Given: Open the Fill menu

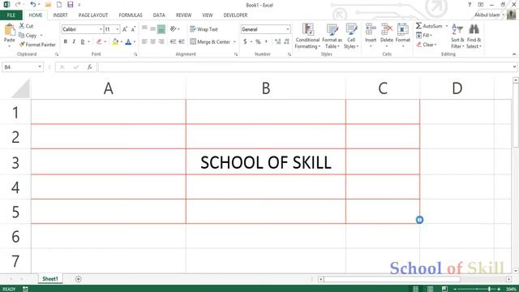Looking at the screenshot, I should pos(424,35).
